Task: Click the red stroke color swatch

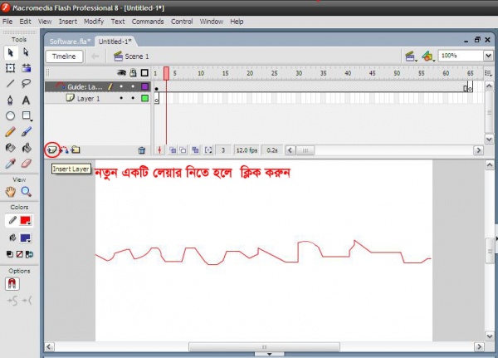Action: point(25,220)
